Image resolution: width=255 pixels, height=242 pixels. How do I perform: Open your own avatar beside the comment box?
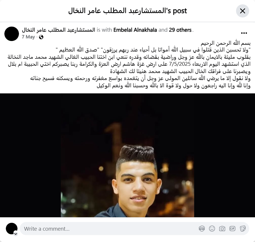point(12,229)
